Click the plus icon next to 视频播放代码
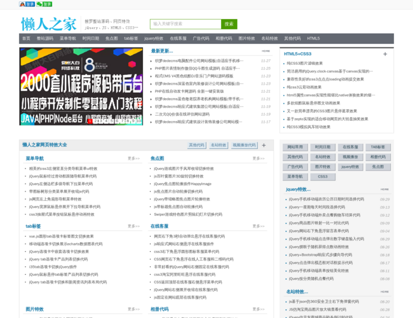Screen dimensions: 413x318 pos(264,145)
